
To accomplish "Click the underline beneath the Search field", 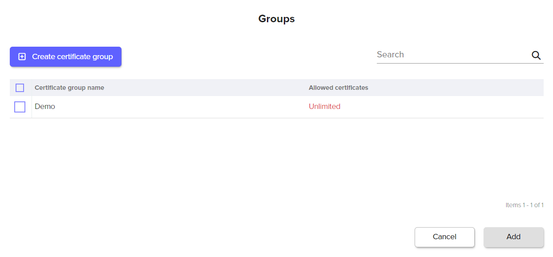I will [x=460, y=63].
